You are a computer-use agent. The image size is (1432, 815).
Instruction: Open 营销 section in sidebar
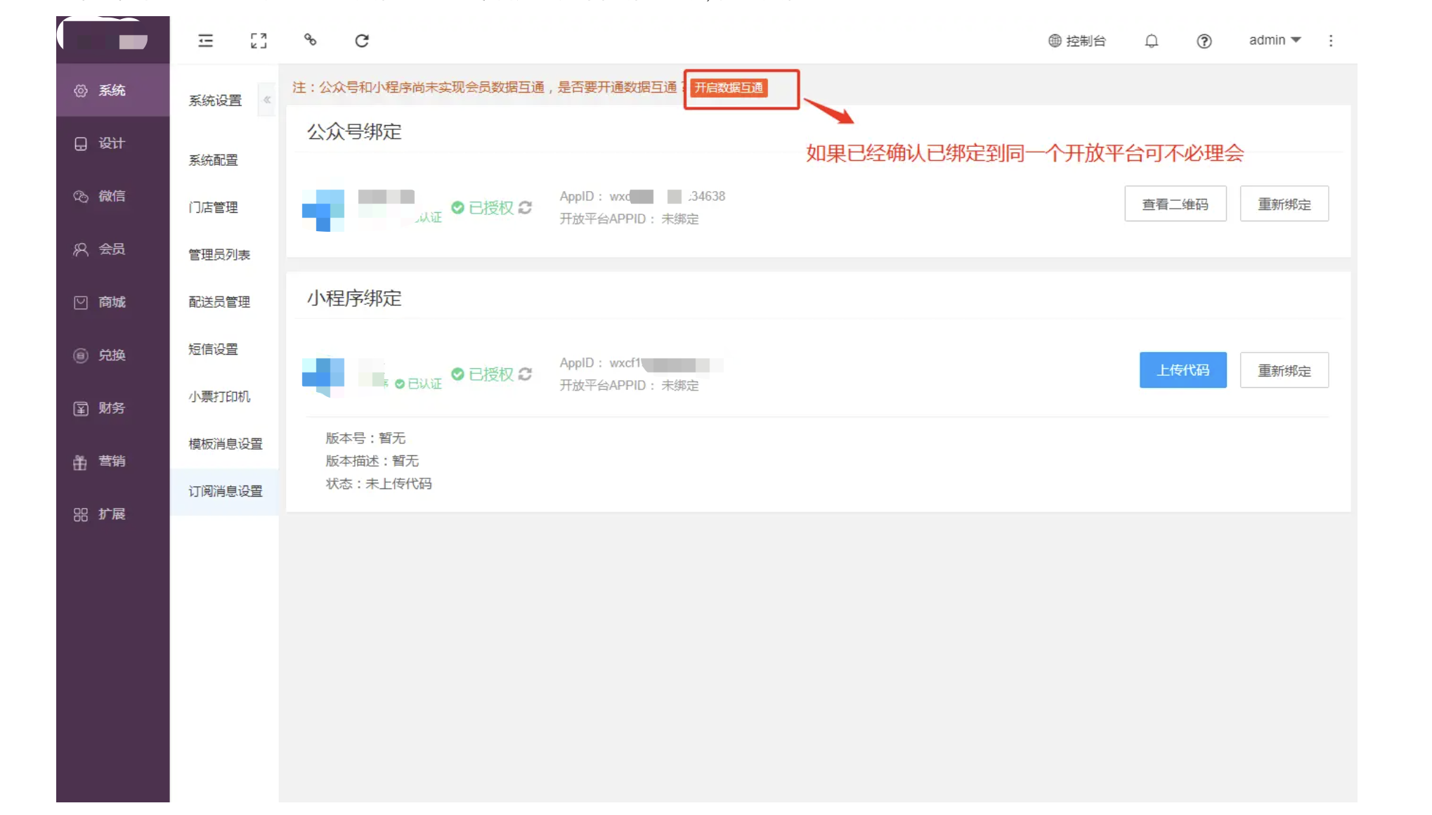[112, 461]
